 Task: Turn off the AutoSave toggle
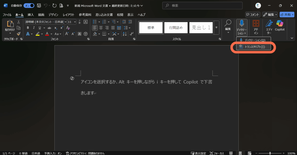(x=29, y=6)
